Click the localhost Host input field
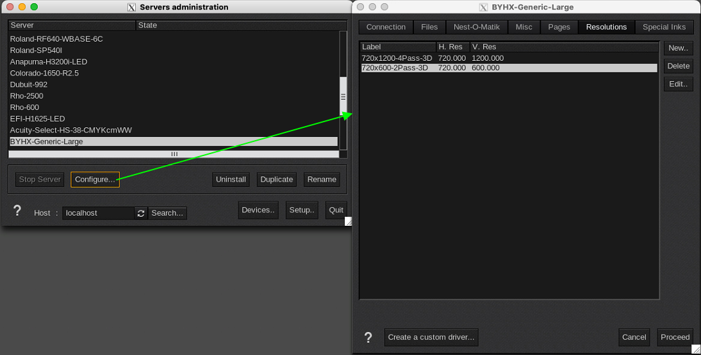 (x=98, y=213)
